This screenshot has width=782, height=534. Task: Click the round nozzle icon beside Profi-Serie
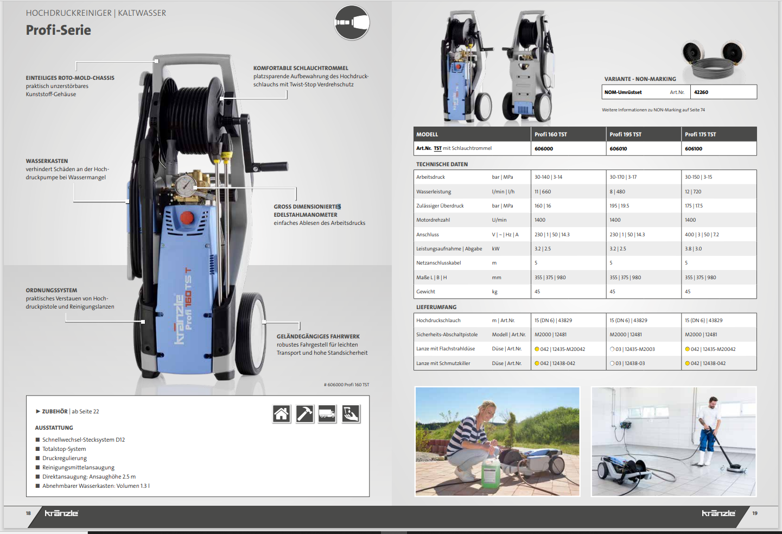click(352, 22)
